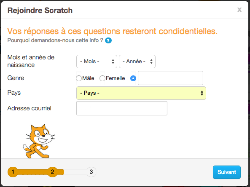This screenshot has width=250, height=187.
Task: Open the Année birth year dropdown
Action: (x=137, y=61)
